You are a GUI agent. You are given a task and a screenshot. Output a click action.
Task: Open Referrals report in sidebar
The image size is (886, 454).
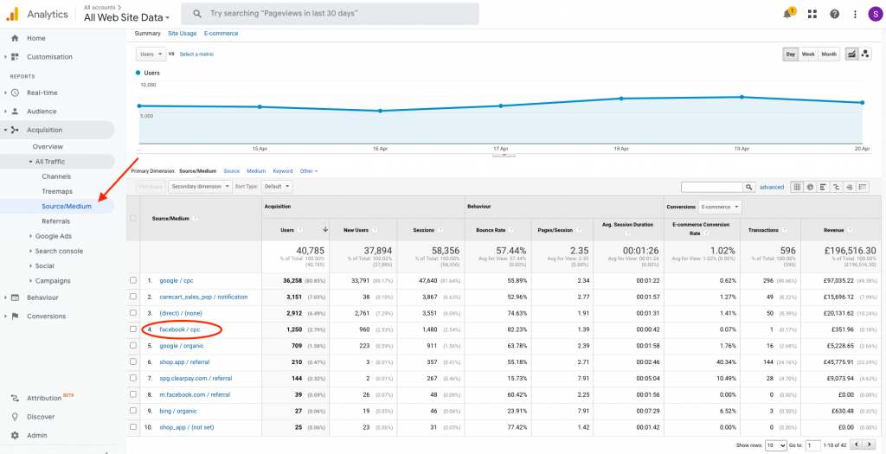tap(56, 221)
